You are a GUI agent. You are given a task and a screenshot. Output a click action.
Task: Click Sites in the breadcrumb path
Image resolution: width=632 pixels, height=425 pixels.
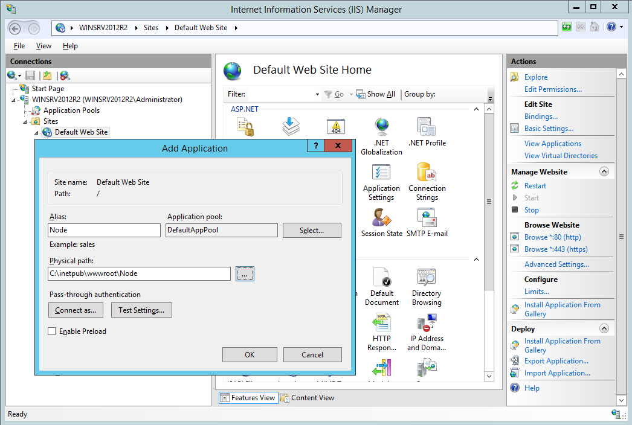pos(150,28)
